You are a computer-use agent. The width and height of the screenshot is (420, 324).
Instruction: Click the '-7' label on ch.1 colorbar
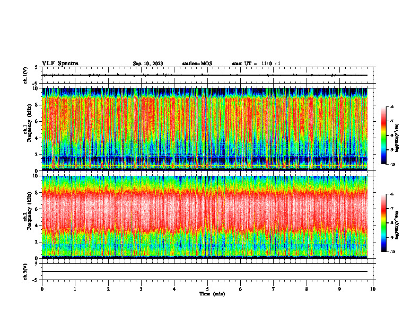tap(391, 121)
